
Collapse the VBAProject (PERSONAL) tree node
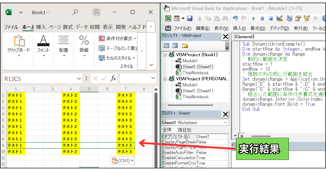tap(165, 79)
